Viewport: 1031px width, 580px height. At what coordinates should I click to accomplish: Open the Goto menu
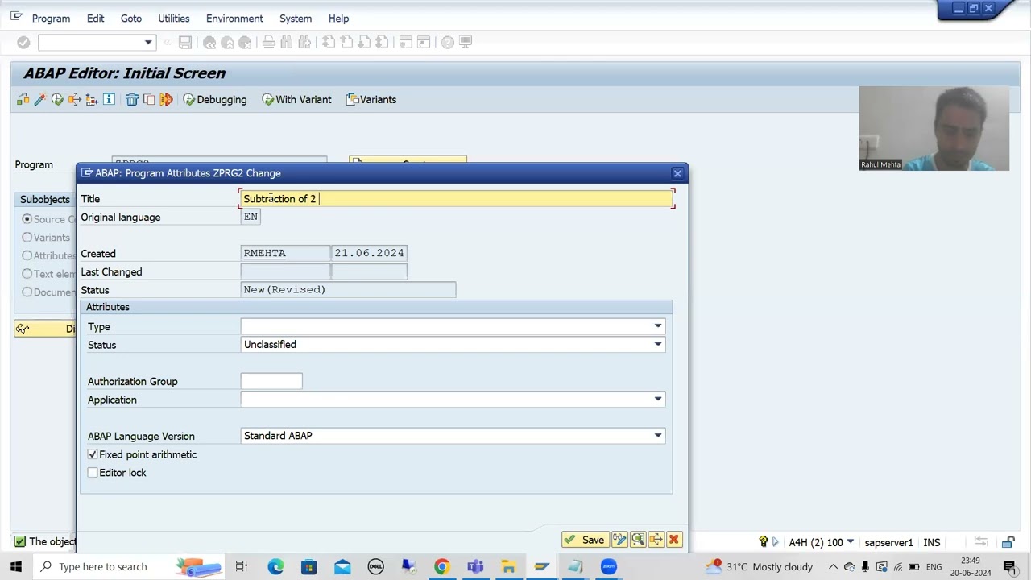click(130, 18)
